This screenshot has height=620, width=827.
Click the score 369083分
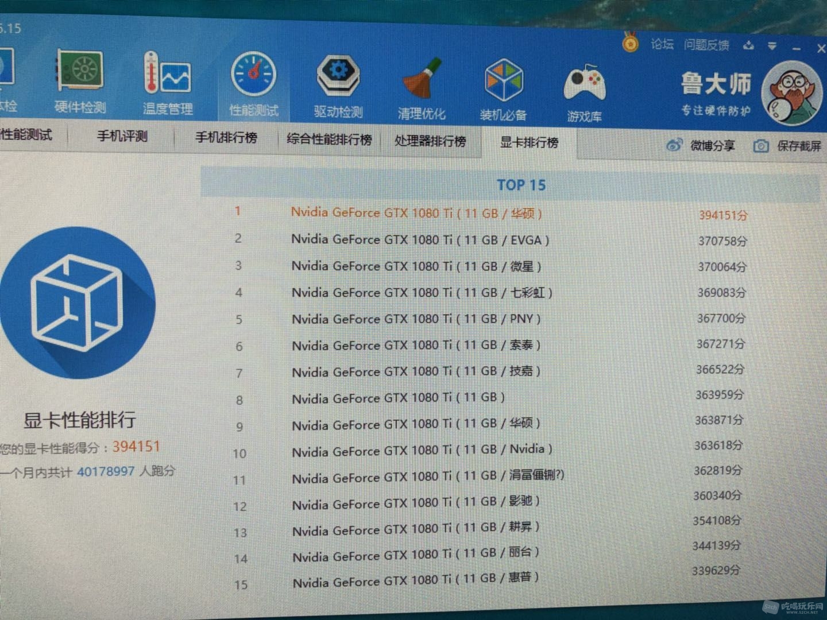[722, 293]
